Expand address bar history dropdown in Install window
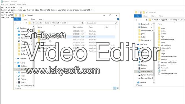Screen dimensions: 185x104 (80, 23)
